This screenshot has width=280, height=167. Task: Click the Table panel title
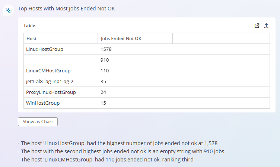29,26
